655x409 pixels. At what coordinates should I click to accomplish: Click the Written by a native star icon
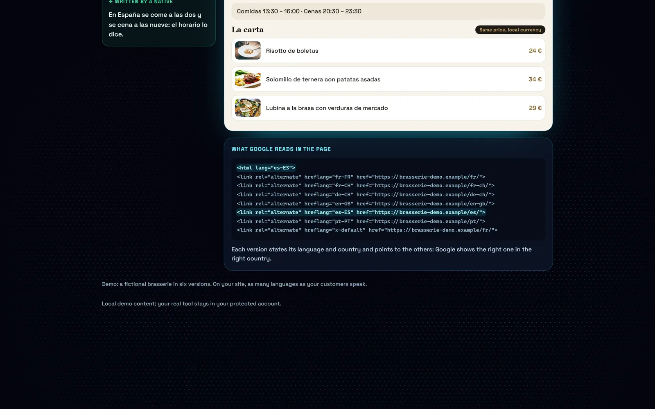(x=111, y=2)
